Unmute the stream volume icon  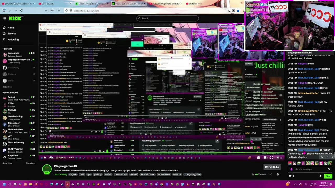pos(51,157)
